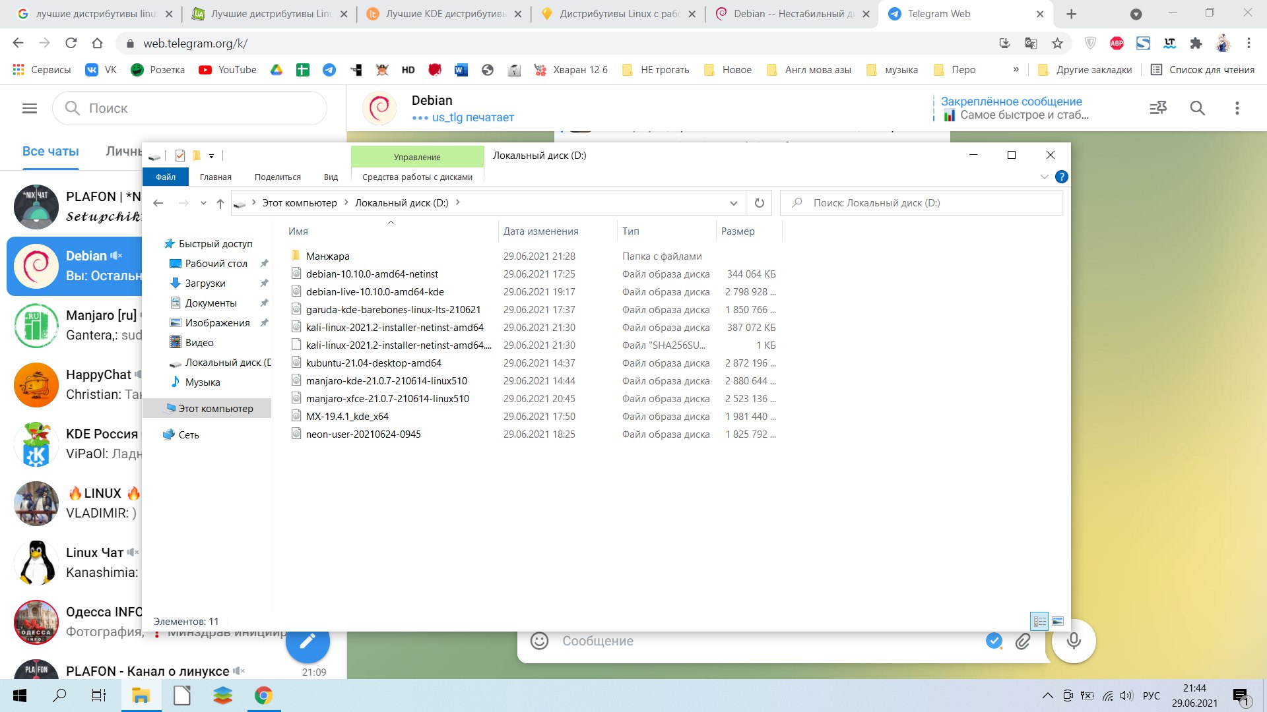Select Загрузки in navigation pane
Screen dimensions: 1267x712
[x=205, y=283]
